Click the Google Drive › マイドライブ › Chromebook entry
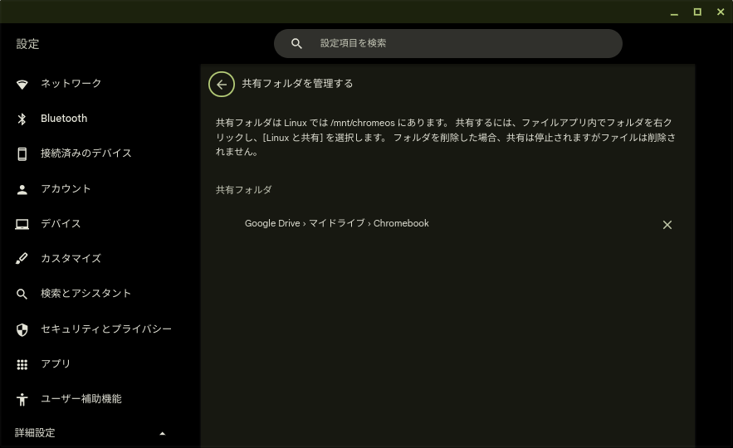 [x=336, y=223]
